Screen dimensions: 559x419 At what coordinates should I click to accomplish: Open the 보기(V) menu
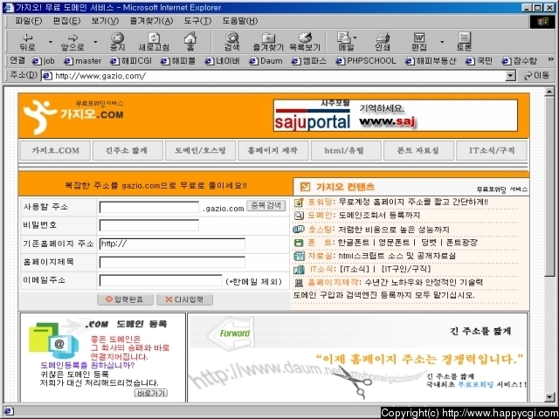[105, 21]
